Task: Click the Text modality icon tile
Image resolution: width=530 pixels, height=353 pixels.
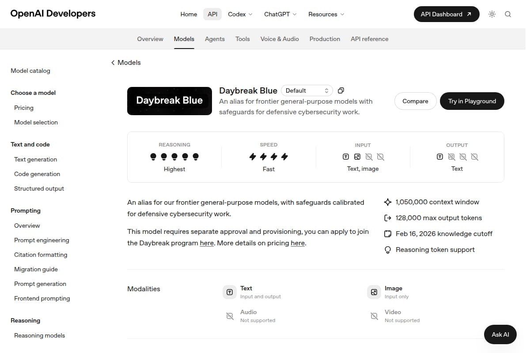Action: 230,292
